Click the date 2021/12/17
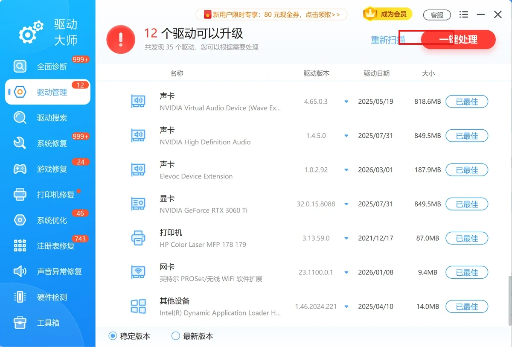Viewport: 512px width, 347px height. tap(375, 238)
